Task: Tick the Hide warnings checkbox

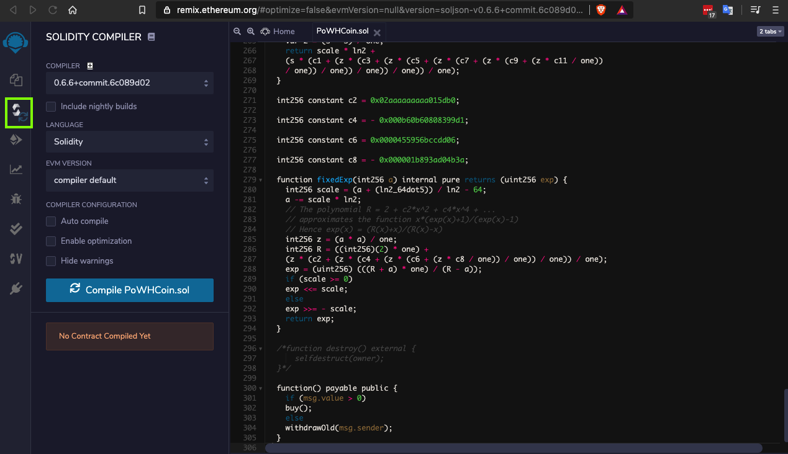Action: tap(51, 261)
